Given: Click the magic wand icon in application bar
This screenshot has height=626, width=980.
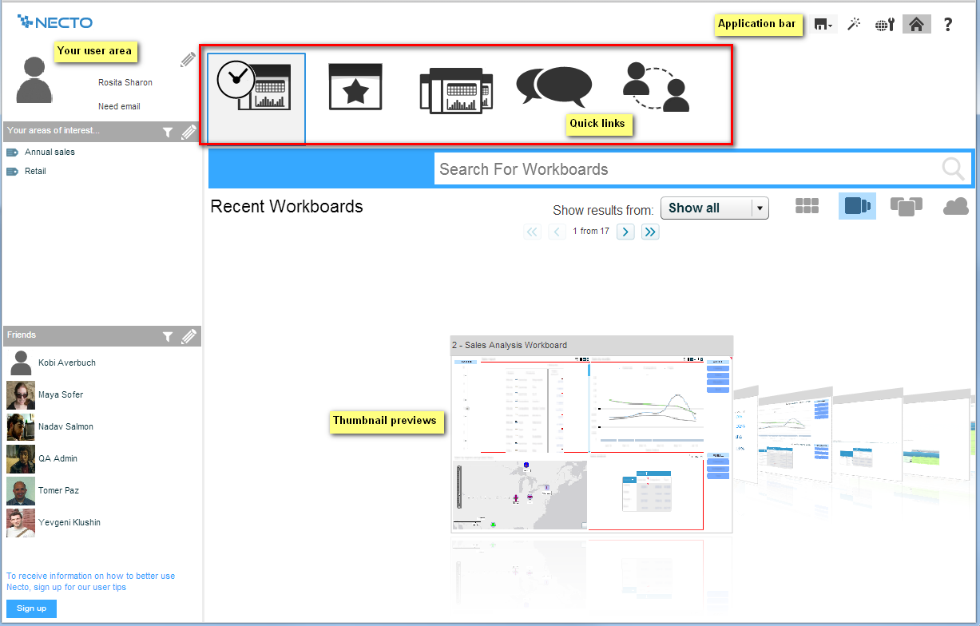Looking at the screenshot, I should pos(854,24).
